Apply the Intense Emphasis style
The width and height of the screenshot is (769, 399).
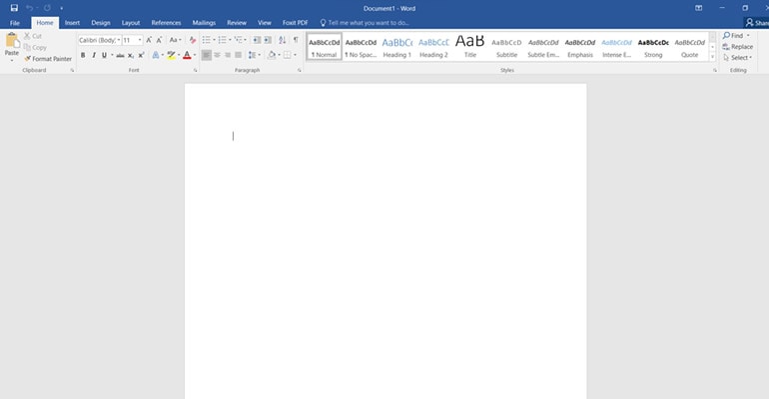pos(616,47)
